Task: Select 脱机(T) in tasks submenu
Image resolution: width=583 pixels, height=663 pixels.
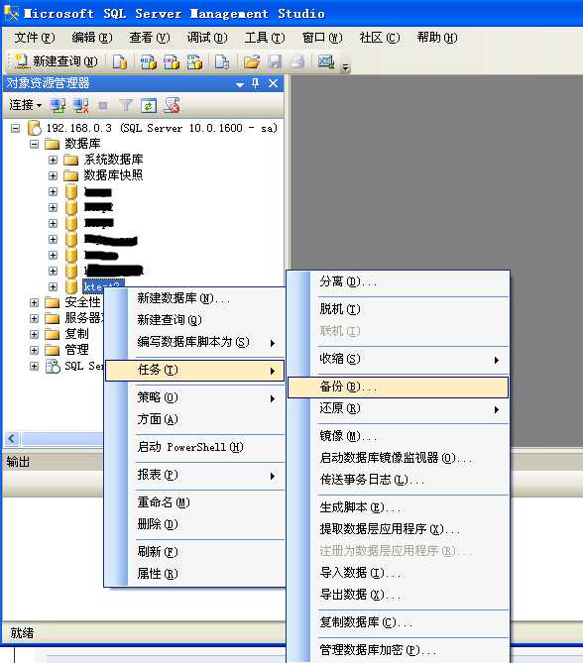Action: (x=398, y=310)
